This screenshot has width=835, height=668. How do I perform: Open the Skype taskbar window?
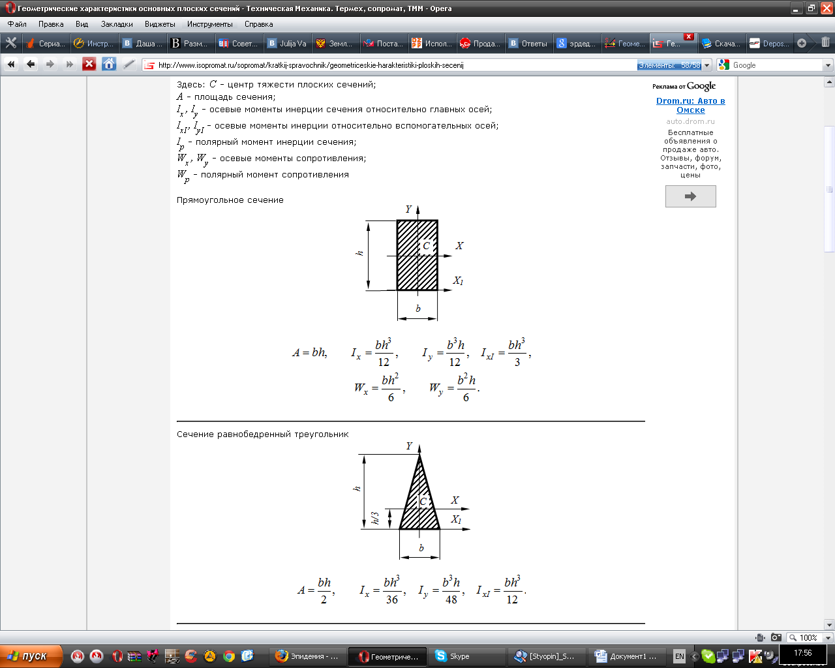click(466, 656)
